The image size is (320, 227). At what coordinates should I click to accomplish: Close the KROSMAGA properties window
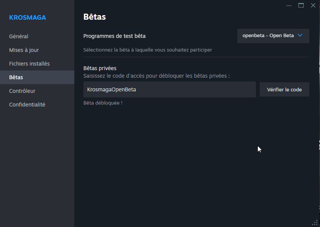(313, 6)
